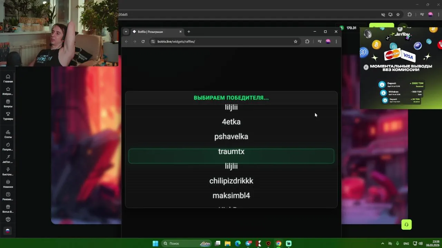Reload the BotRix raffles page
This screenshot has height=248, width=442.
coord(143,41)
